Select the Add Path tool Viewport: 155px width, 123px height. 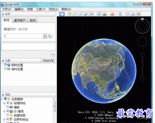81,14
